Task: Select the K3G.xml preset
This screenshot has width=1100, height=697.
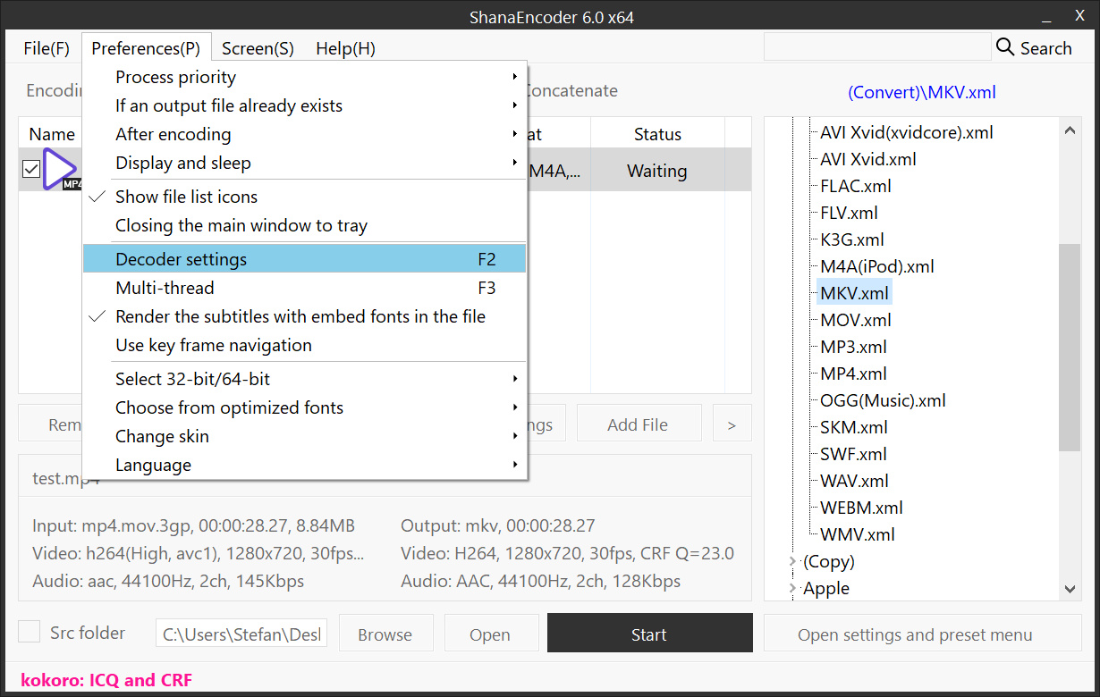Action: point(852,239)
